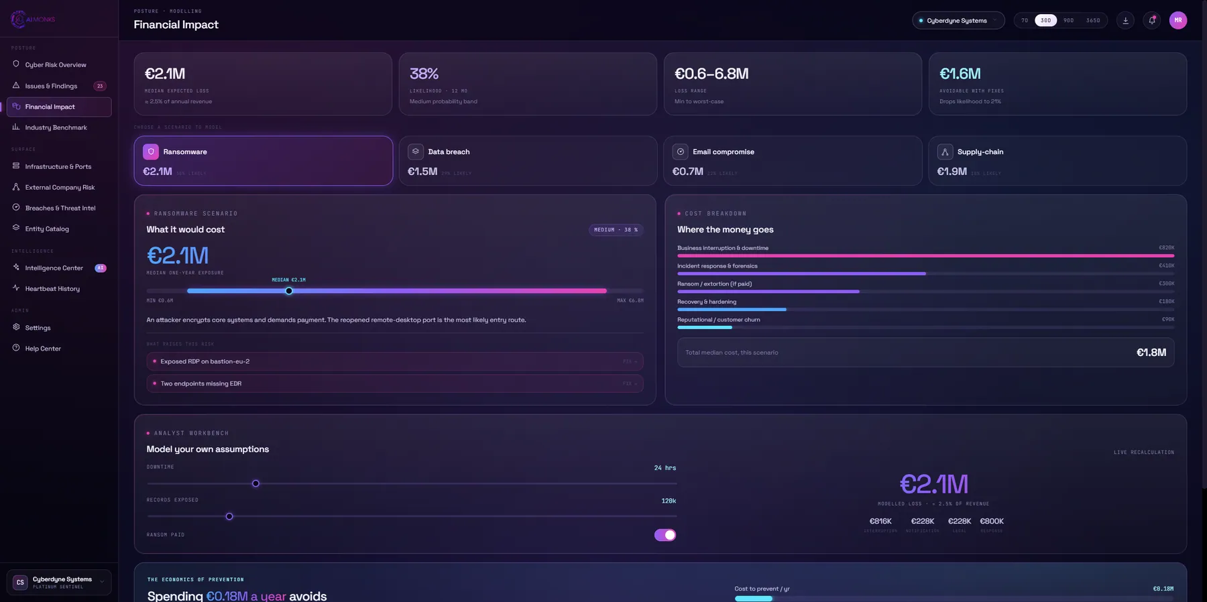Click the €2.1M median expected loss card
The image size is (1207, 602).
263,84
